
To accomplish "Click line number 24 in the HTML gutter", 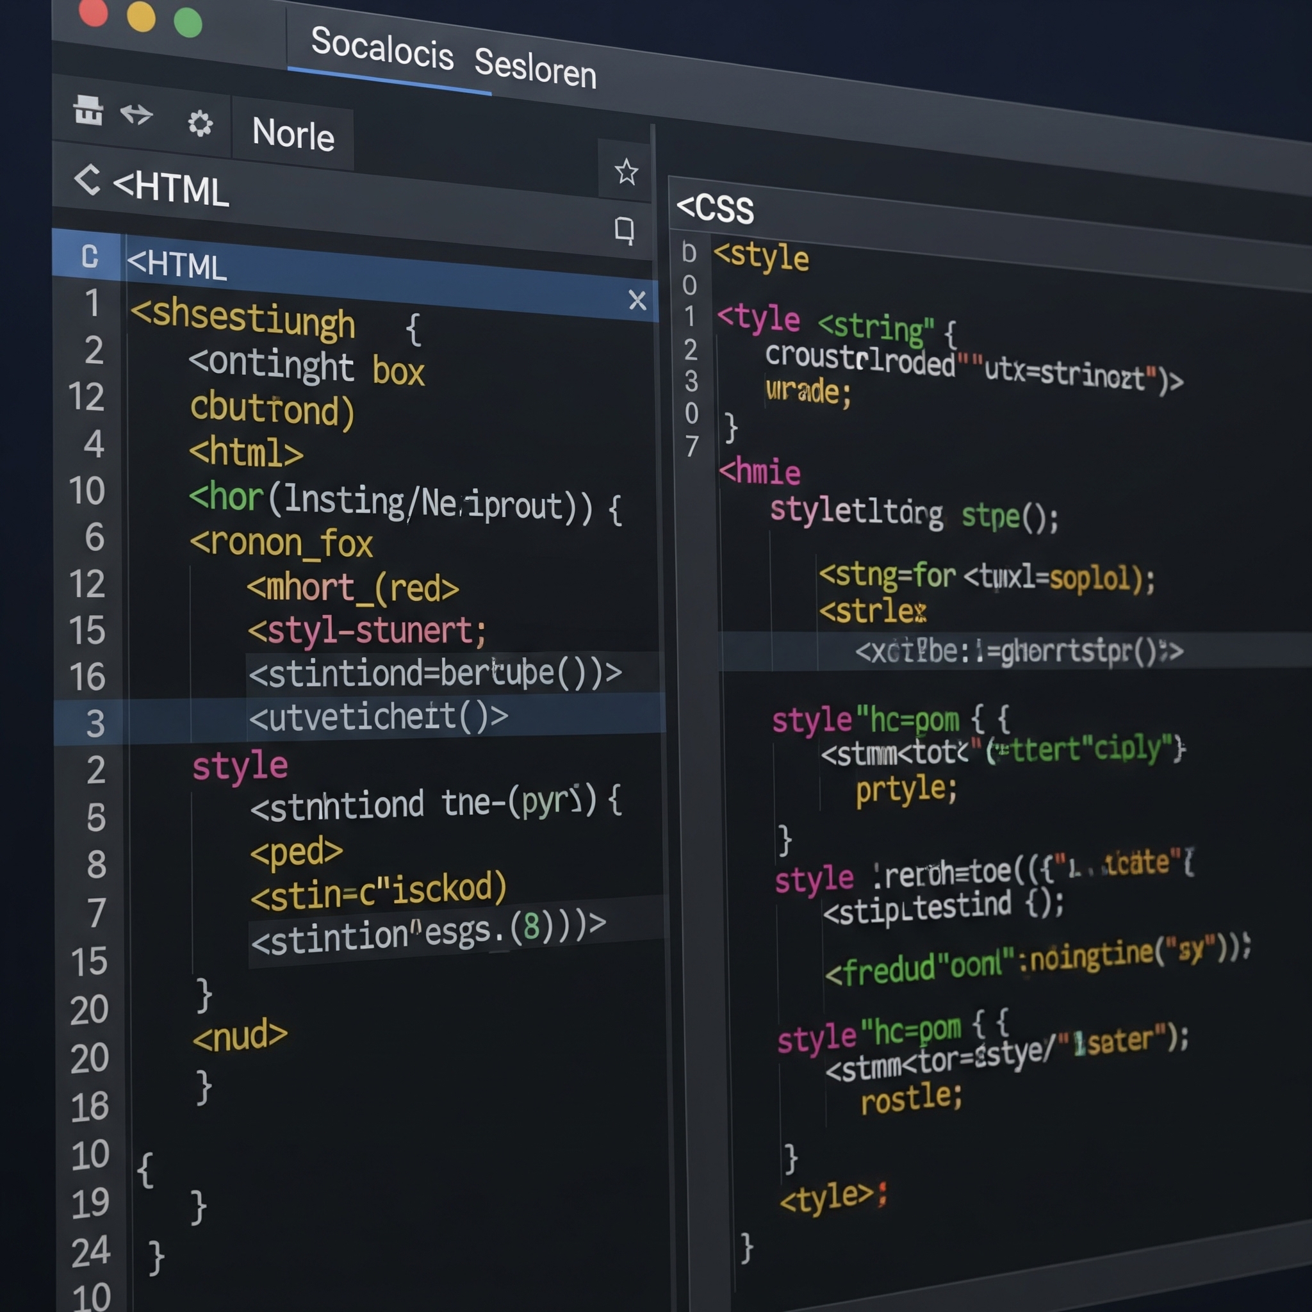I will 90,1252.
